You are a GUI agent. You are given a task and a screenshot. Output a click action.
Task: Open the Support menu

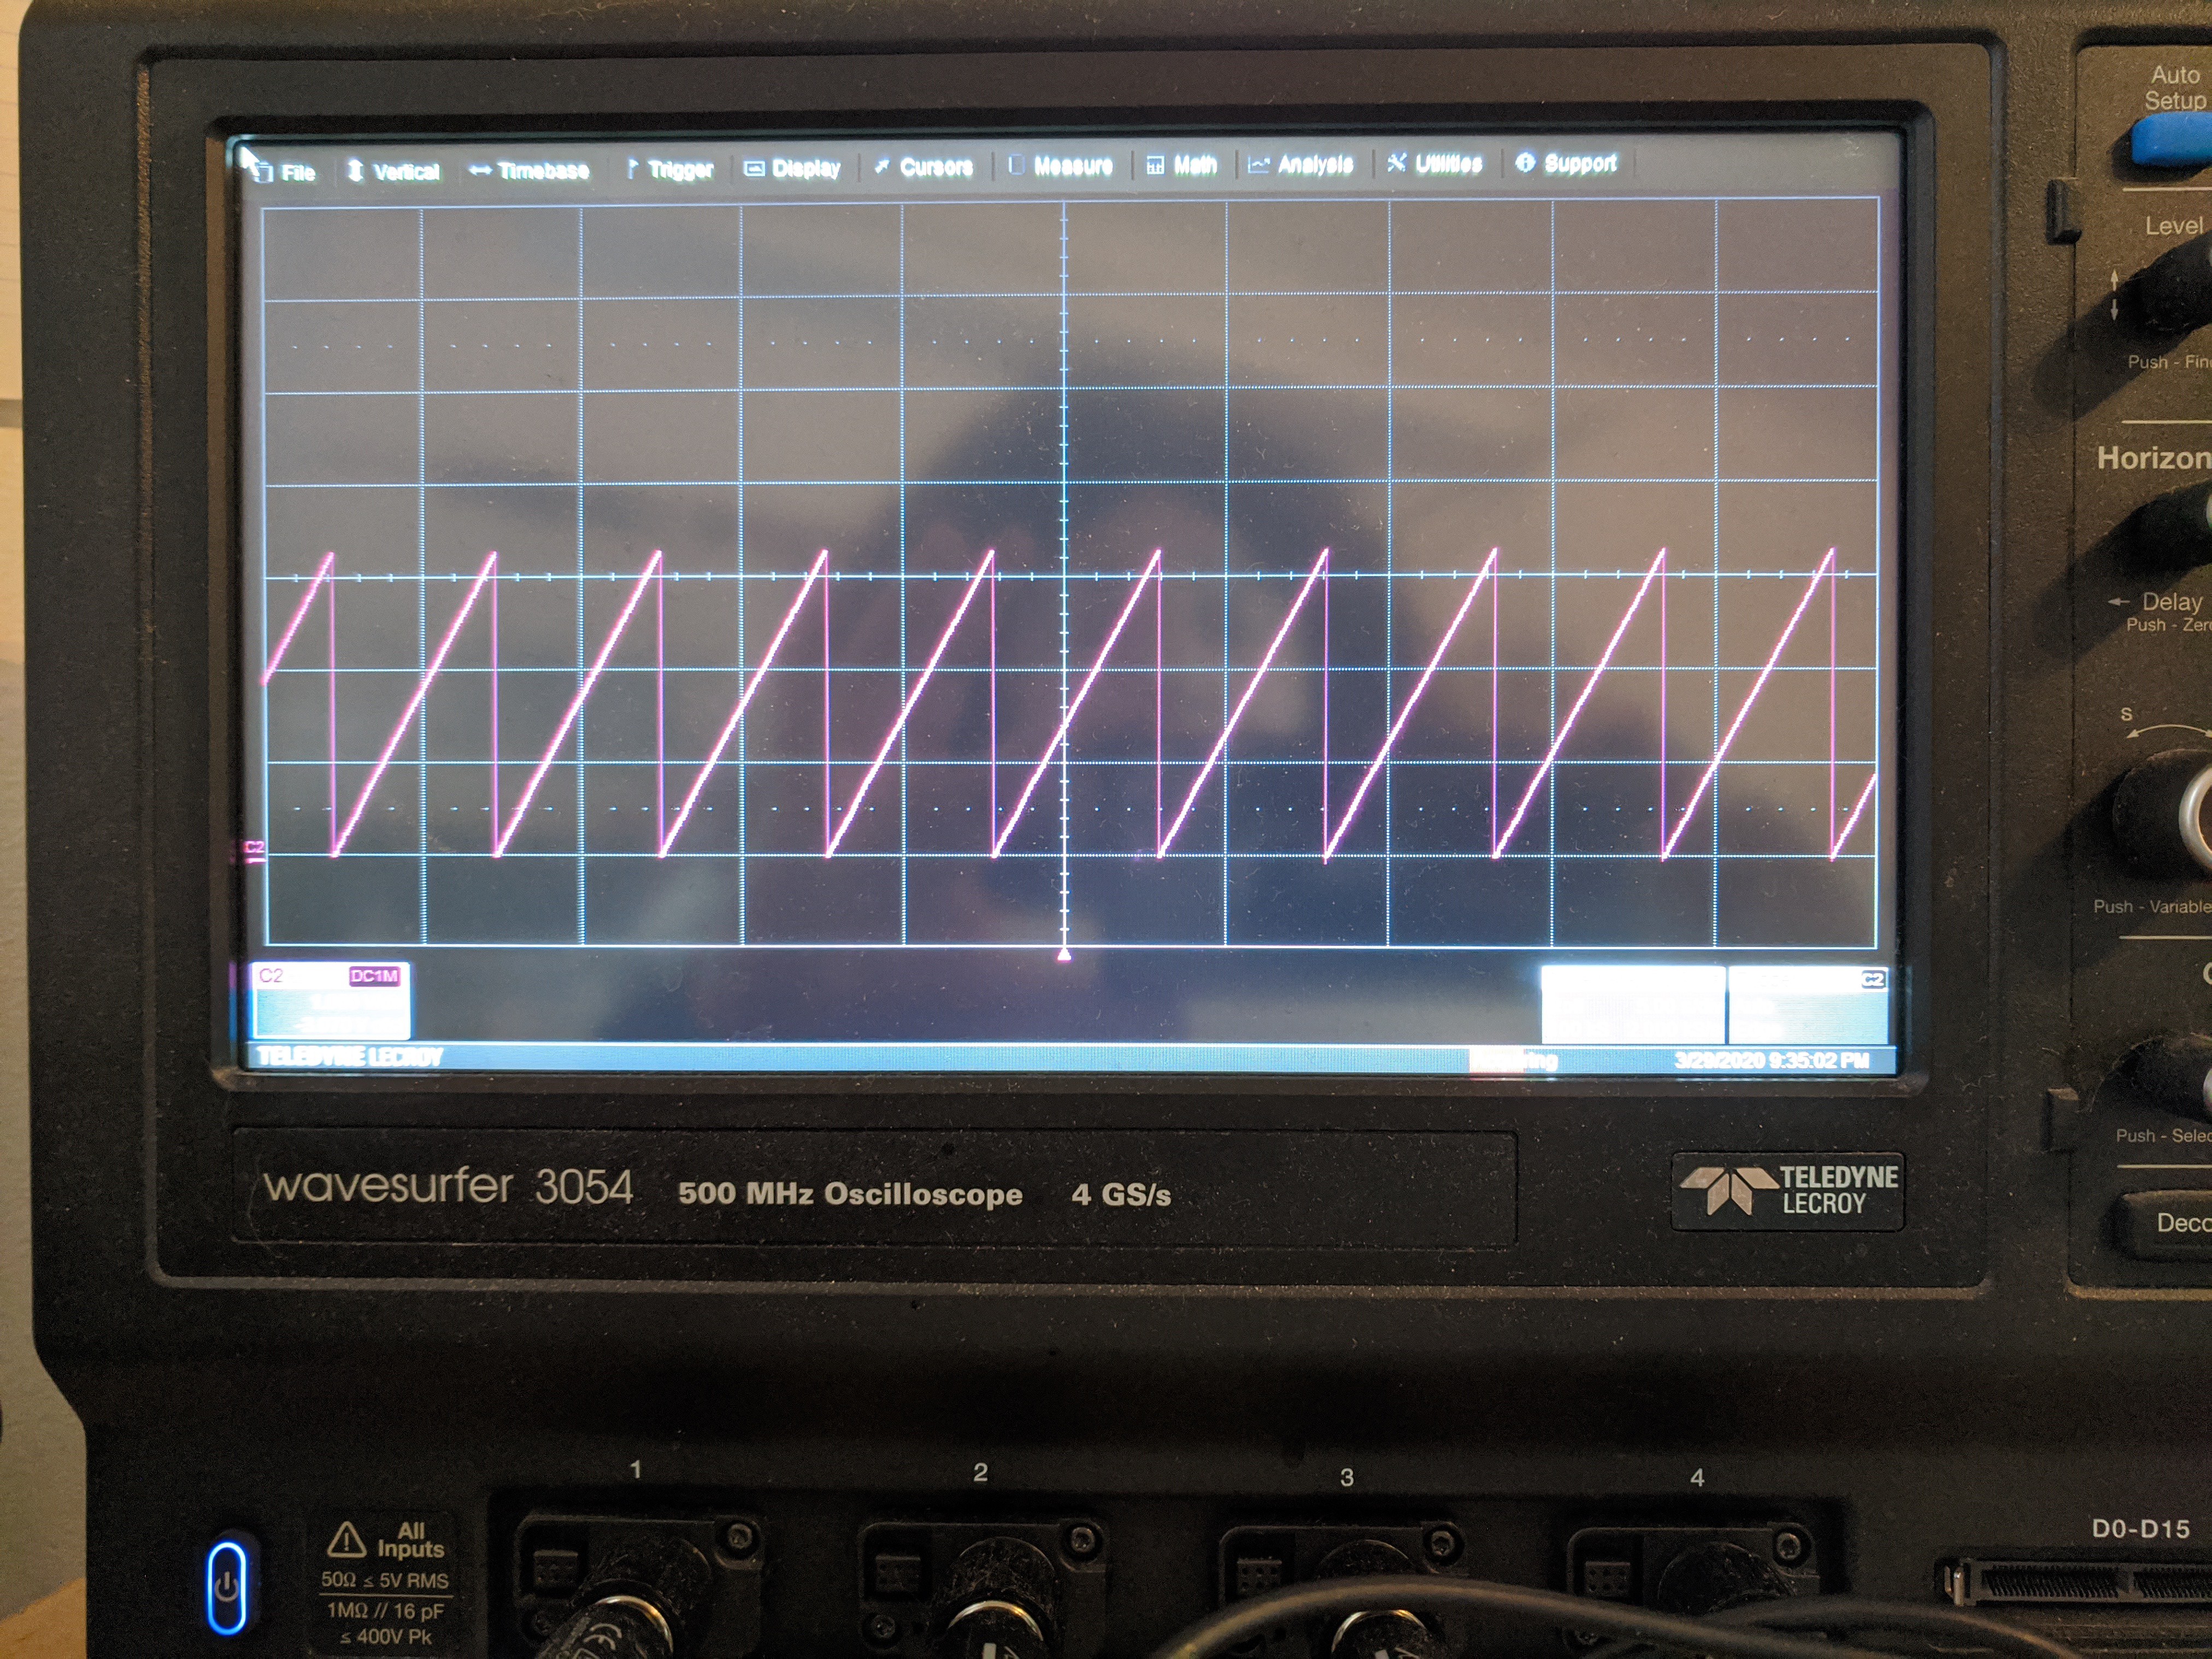point(1566,162)
